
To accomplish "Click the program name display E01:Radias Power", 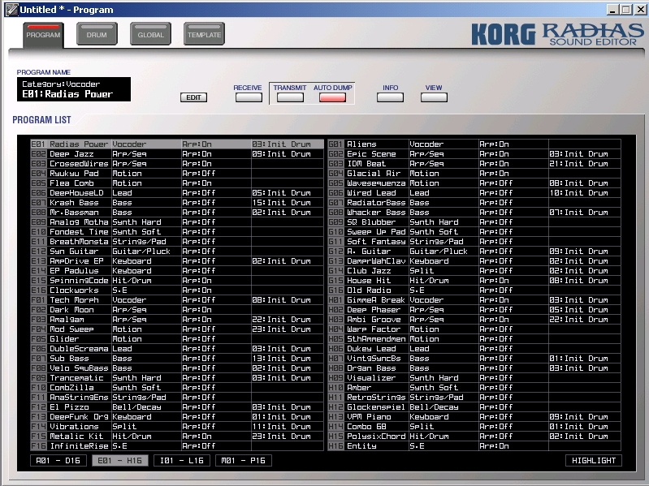I will [74, 89].
